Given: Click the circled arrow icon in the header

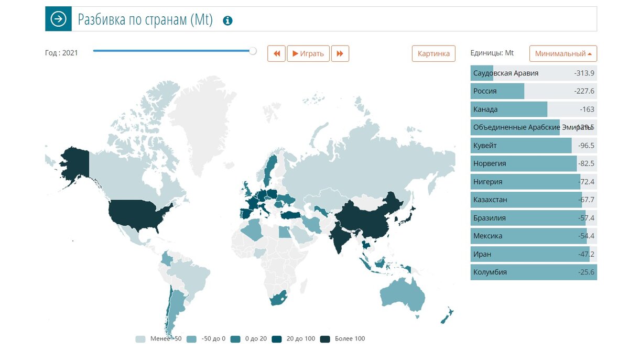Looking at the screenshot, I should pos(58,20).
